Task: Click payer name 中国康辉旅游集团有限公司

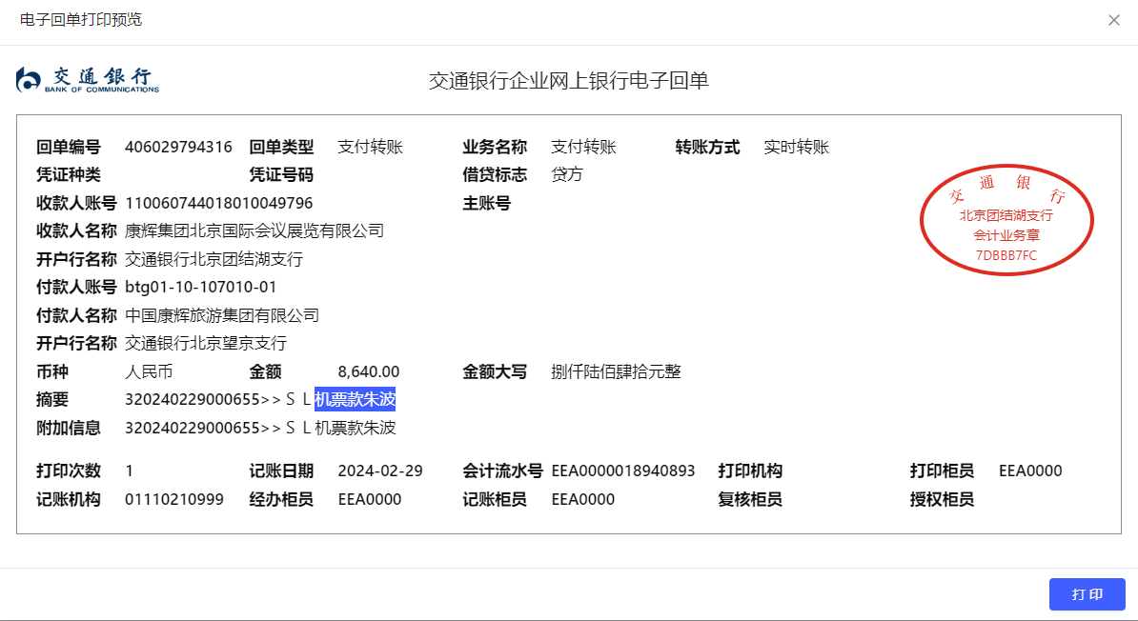Action: coord(222,315)
